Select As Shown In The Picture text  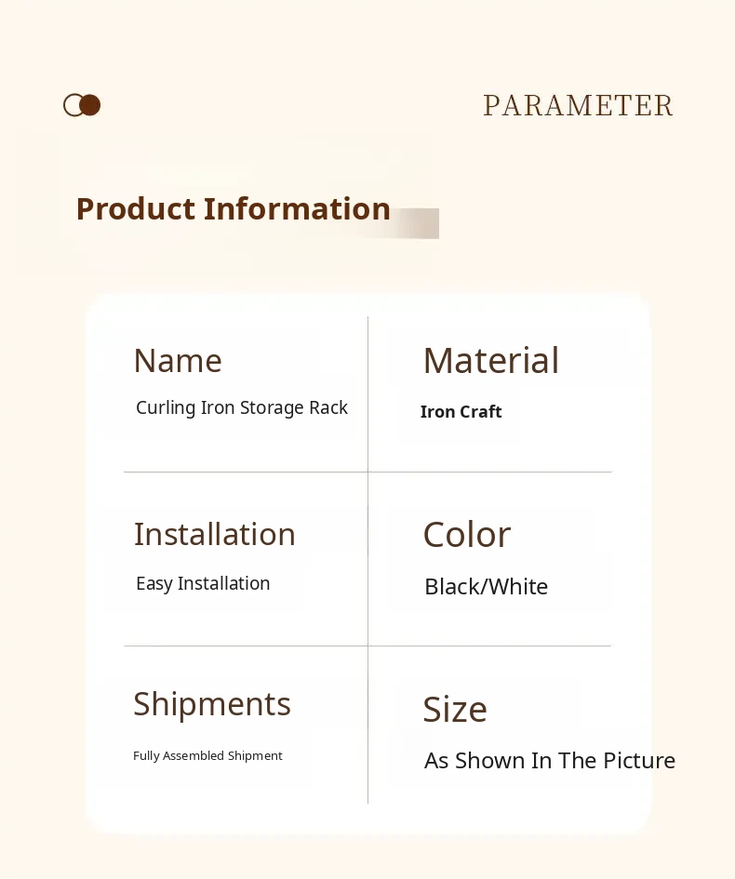click(x=550, y=761)
